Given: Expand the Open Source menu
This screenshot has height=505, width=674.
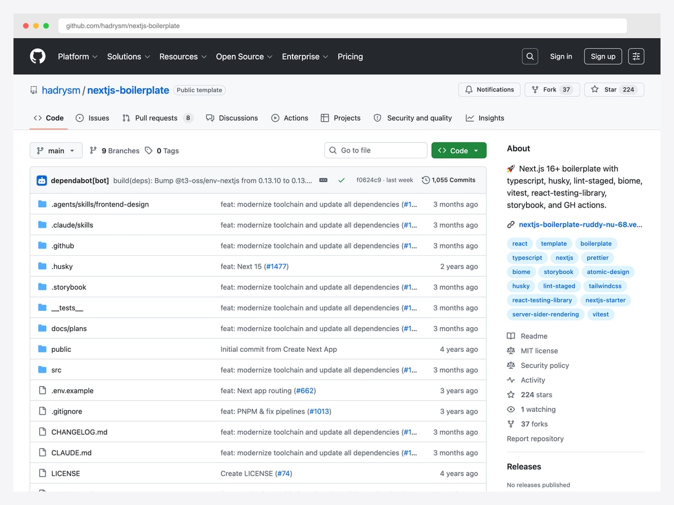Looking at the screenshot, I should (244, 57).
